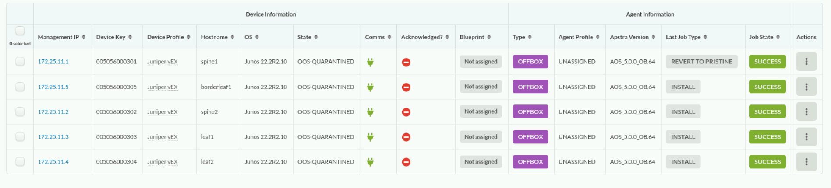
Task: Click REVERT TO PRISTINE job type label
Action: pos(701,62)
